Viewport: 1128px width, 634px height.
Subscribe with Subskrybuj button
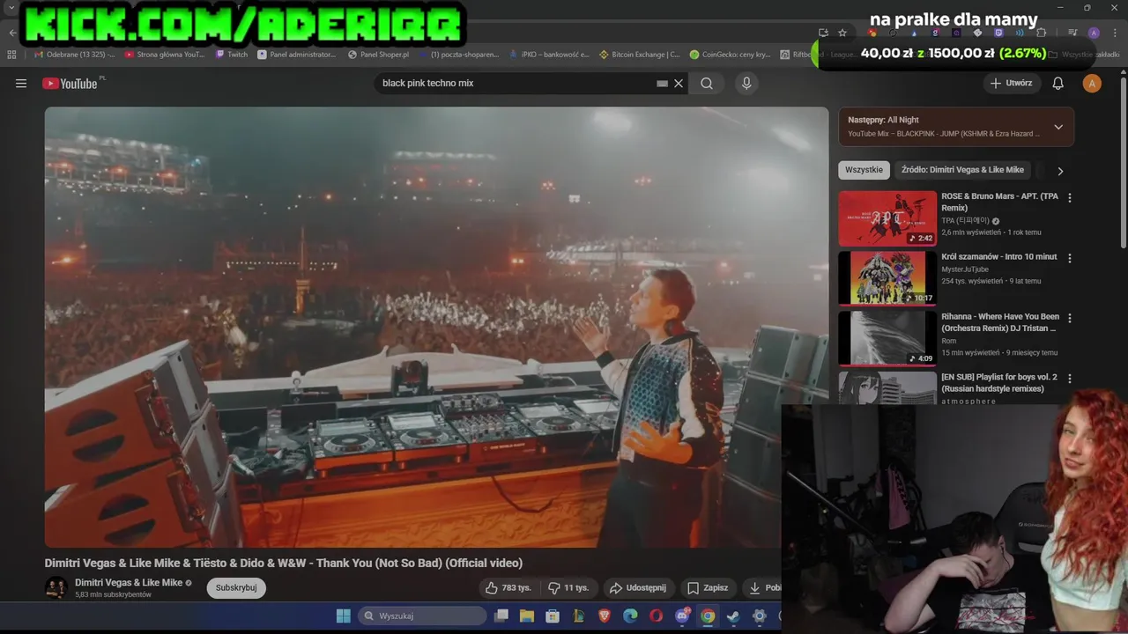pos(236,587)
